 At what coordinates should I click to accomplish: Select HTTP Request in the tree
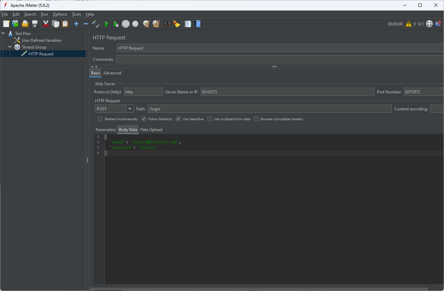point(41,54)
